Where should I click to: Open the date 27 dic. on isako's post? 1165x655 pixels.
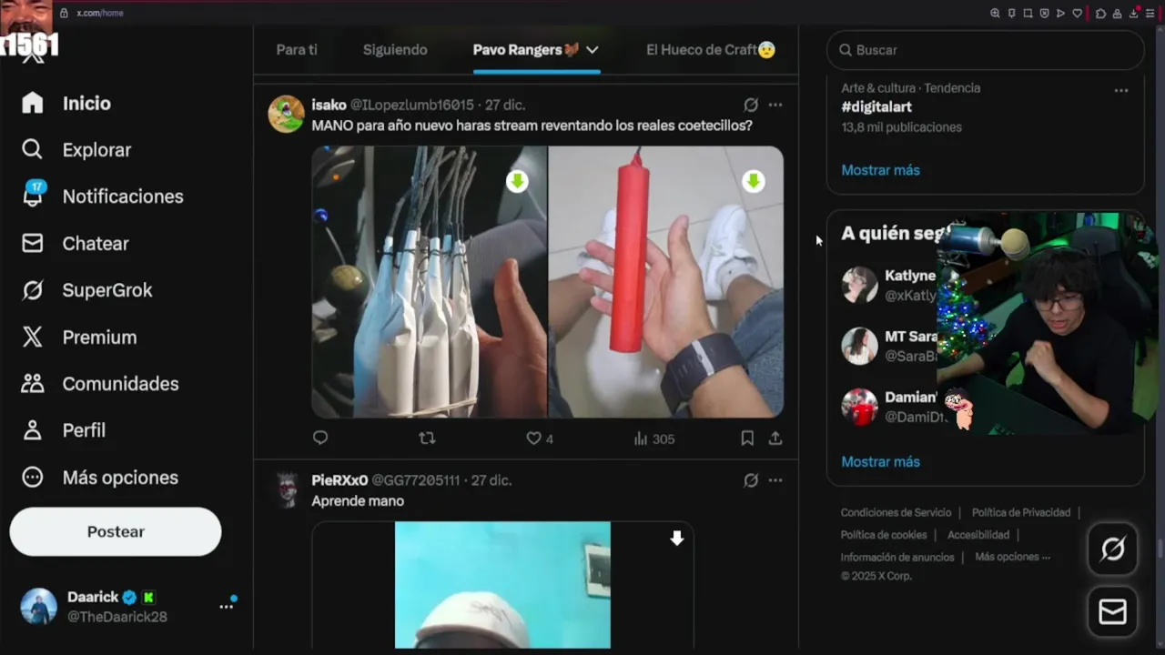[x=505, y=105]
